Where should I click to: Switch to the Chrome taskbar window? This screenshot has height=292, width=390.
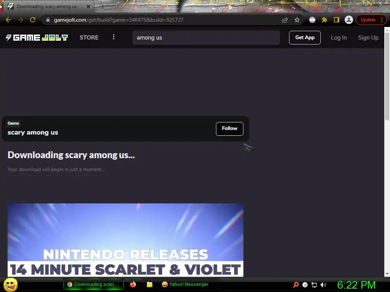[x=94, y=284]
